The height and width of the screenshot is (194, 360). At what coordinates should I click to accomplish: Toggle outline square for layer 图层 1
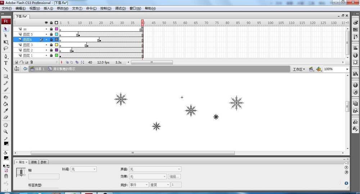pyautogui.click(x=56, y=56)
